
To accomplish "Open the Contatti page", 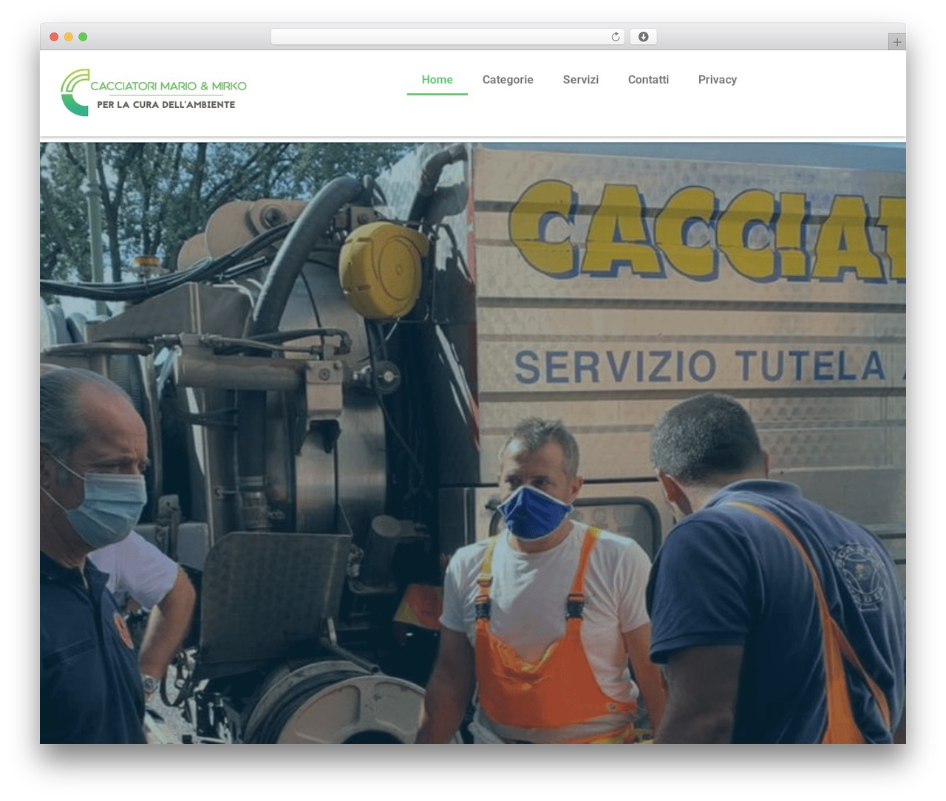I will pyautogui.click(x=648, y=80).
